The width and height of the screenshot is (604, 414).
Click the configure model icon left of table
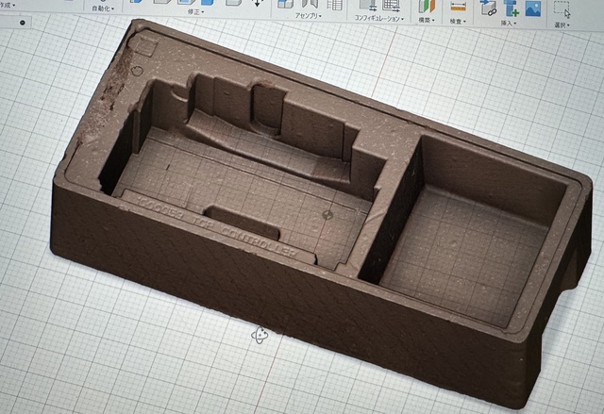pos(368,5)
